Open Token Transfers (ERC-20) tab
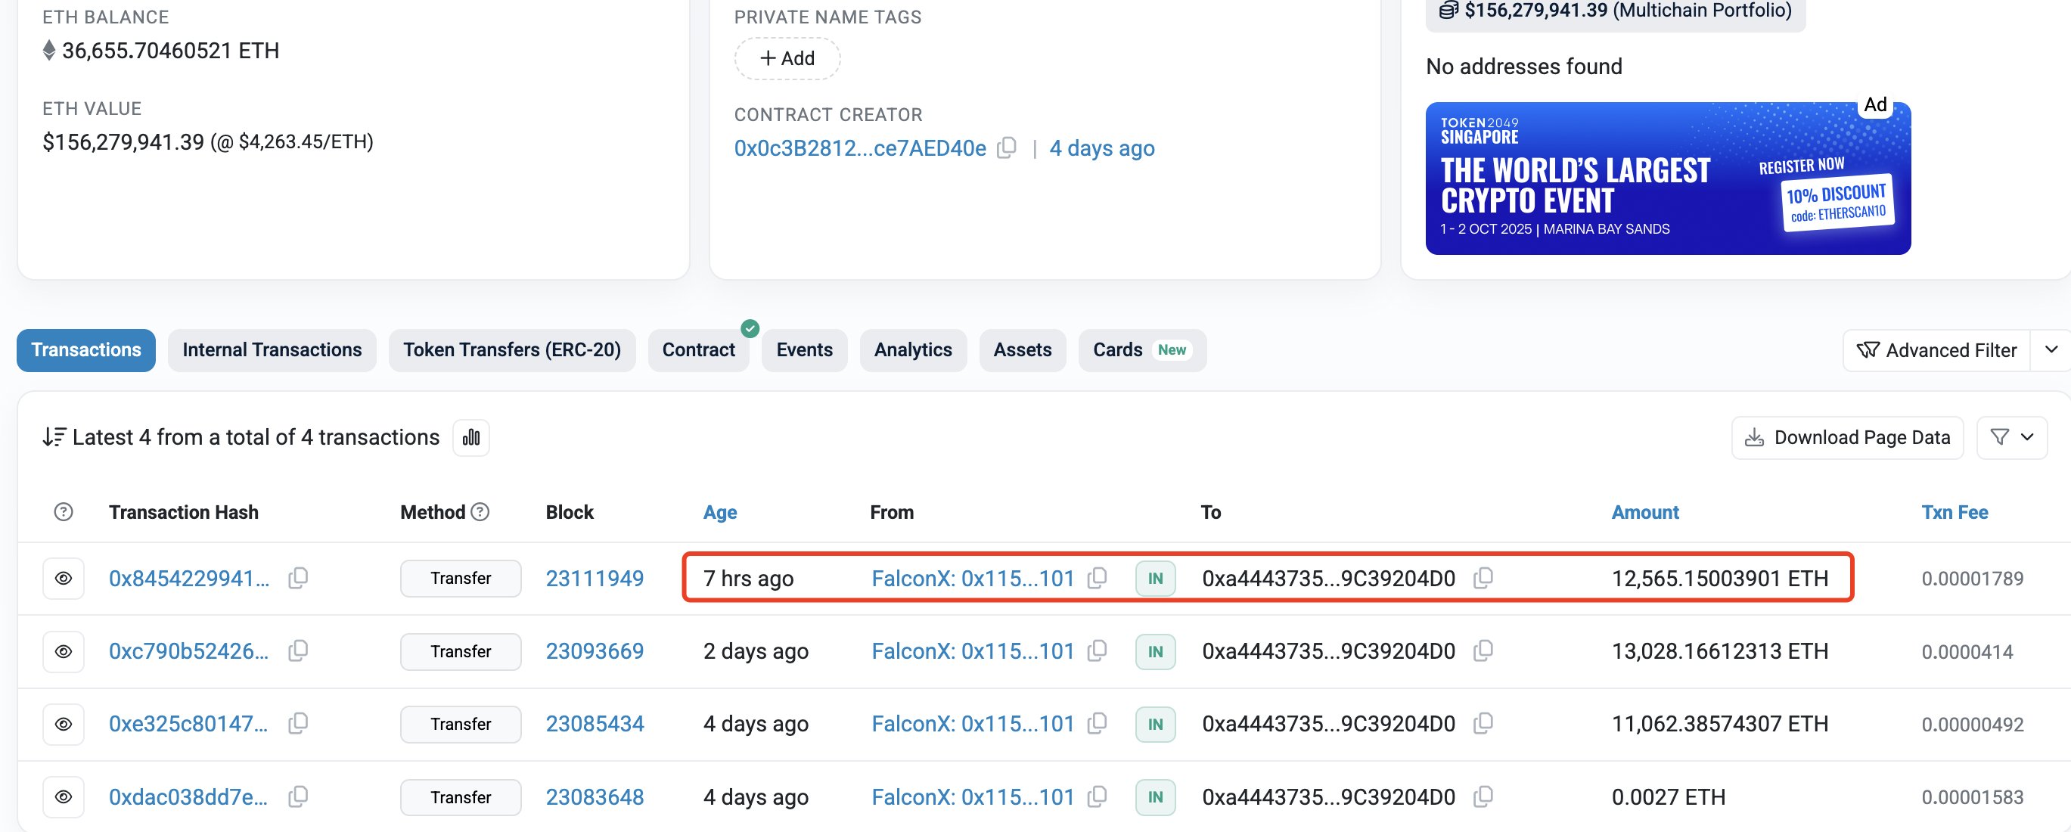 click(x=511, y=349)
